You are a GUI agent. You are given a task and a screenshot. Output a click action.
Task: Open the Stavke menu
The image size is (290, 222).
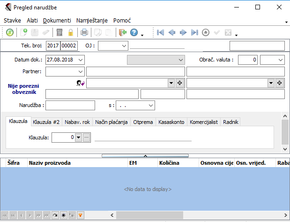[12, 21]
